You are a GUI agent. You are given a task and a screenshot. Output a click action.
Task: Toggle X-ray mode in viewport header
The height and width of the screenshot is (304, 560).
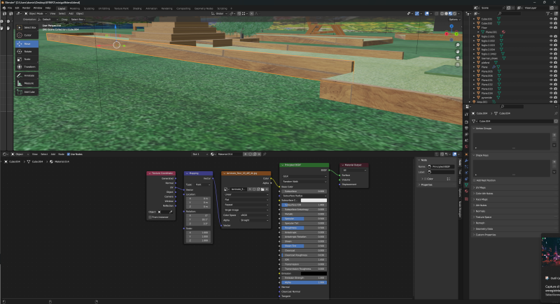click(x=437, y=13)
